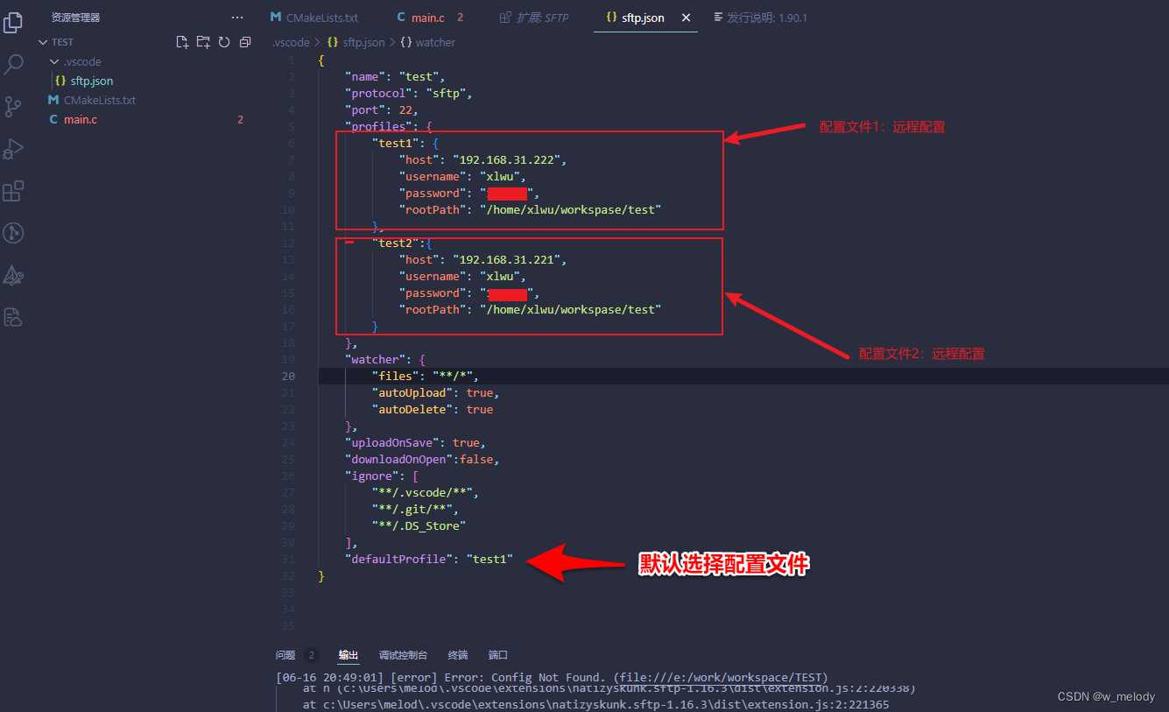Open the Search view in the activity bar
The width and height of the screenshot is (1169, 712).
[x=13, y=64]
